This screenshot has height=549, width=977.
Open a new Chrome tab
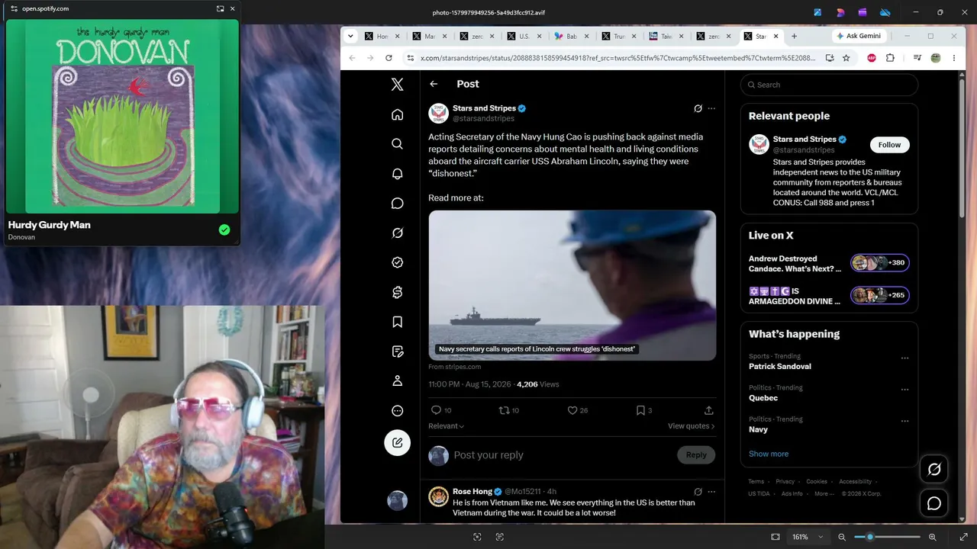pyautogui.click(x=794, y=36)
